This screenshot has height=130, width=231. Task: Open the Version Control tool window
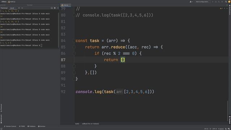[x=10, y=126]
